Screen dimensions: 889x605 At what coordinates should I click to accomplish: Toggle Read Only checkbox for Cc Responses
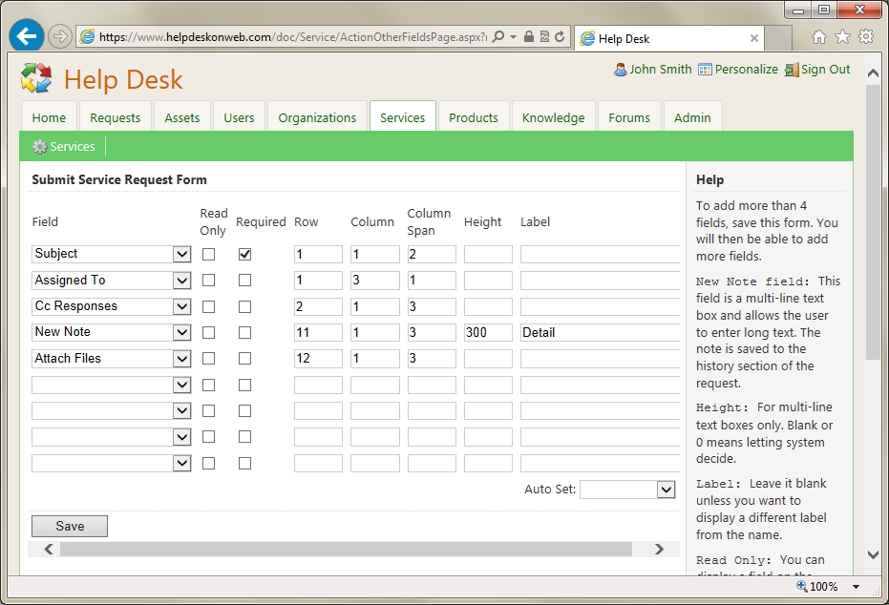tap(208, 306)
